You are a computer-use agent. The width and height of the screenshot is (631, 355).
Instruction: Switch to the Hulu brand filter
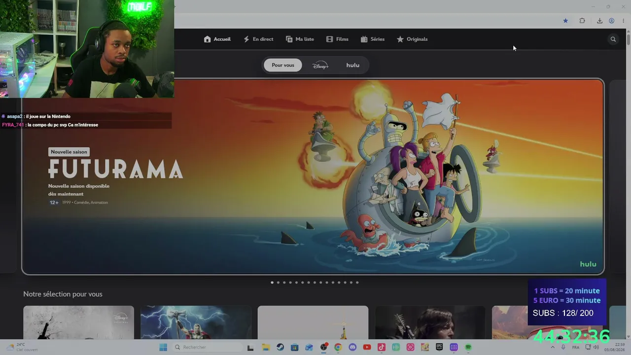[x=353, y=65]
